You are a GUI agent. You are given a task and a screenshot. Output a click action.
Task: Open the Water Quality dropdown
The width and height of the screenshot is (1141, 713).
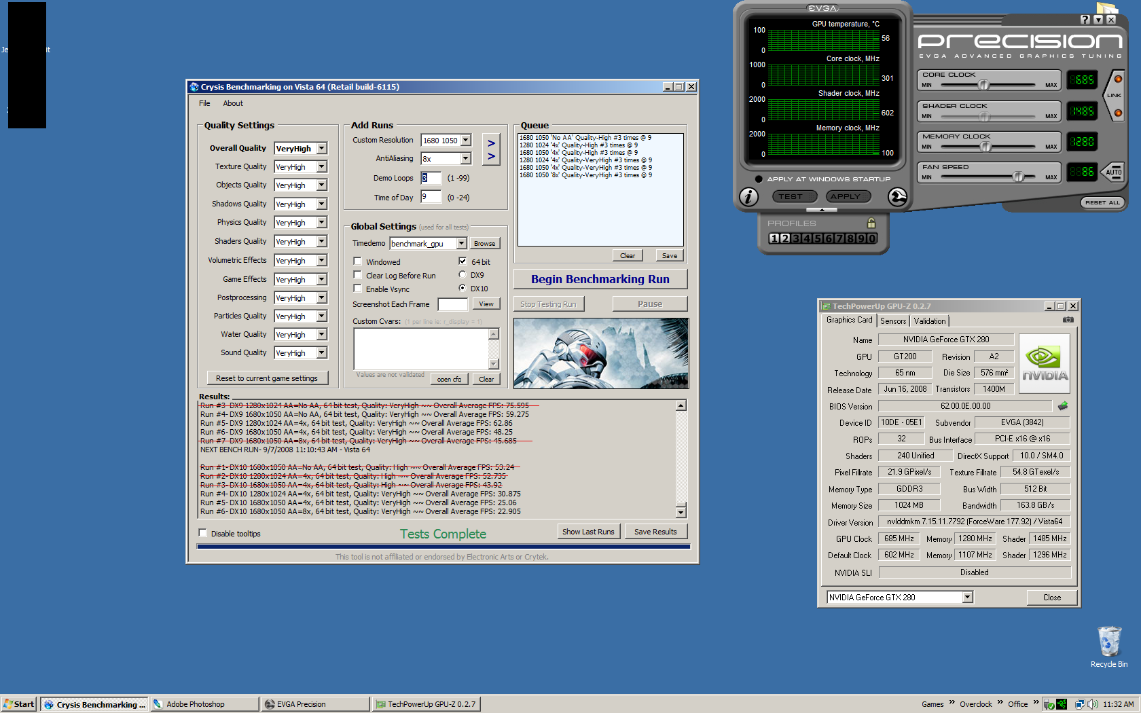coord(321,334)
